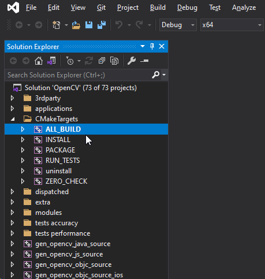
Task: Toggle the Preview Selected Items icon
Action: click(144, 61)
